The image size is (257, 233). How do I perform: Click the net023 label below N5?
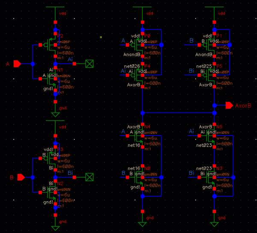(x=204, y=145)
